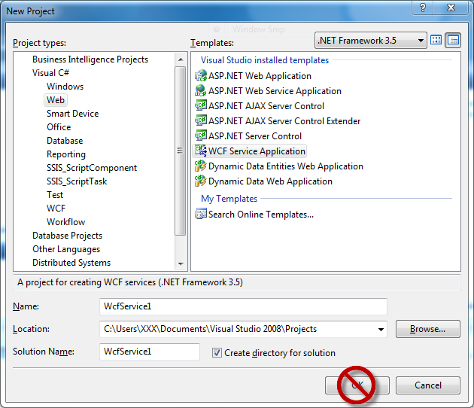The width and height of the screenshot is (474, 408).
Task: Choose ASP.NET Web Application template text
Action: click(260, 75)
